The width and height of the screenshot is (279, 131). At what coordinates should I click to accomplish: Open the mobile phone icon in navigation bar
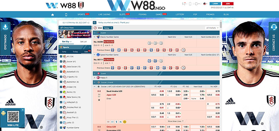66,15
